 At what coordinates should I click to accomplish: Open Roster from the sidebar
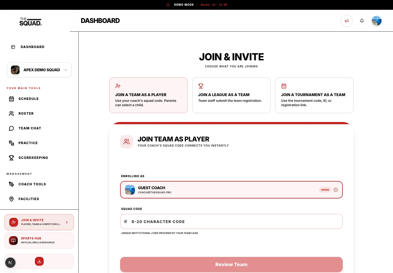point(39,114)
